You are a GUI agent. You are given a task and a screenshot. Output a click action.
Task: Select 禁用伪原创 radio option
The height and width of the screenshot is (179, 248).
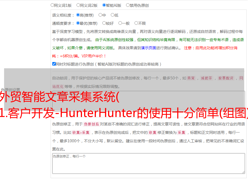(128, 5)
